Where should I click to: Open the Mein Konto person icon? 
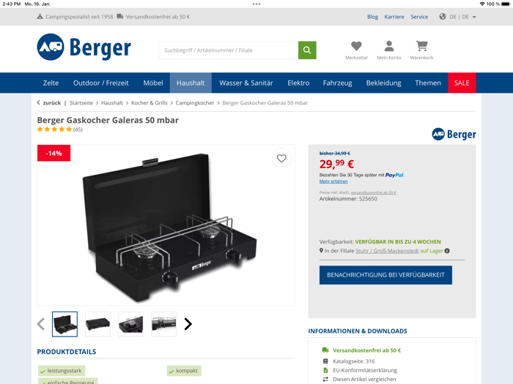pos(389,46)
